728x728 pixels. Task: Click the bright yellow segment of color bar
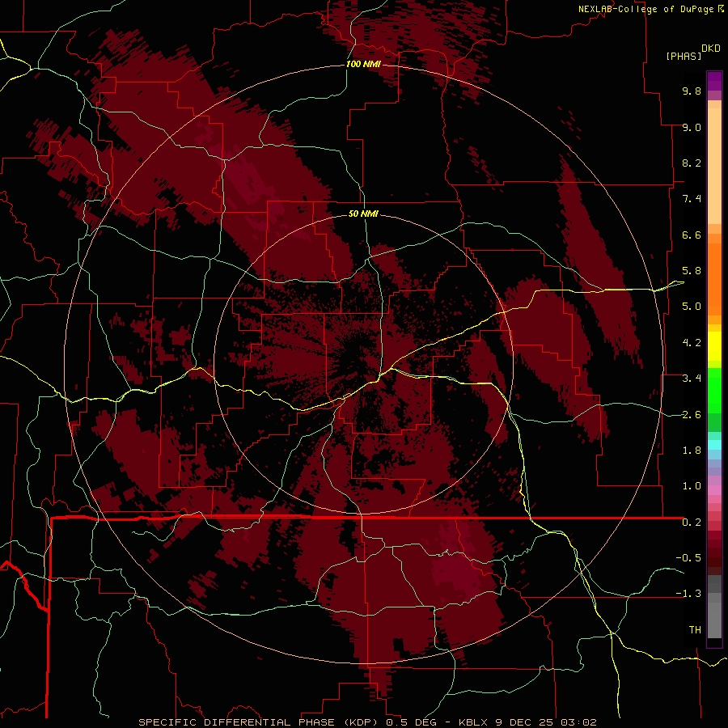(714, 346)
